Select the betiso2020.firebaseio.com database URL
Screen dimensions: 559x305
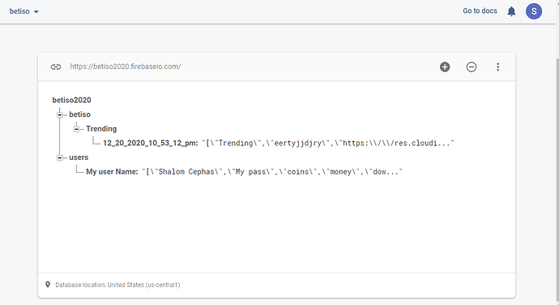126,67
